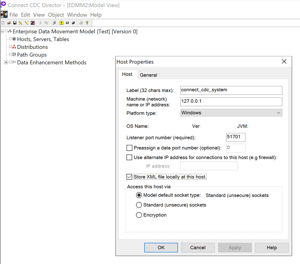The height and width of the screenshot is (264, 300).
Task: Open Help via the question mark toolbar icon
Action: (87, 23)
